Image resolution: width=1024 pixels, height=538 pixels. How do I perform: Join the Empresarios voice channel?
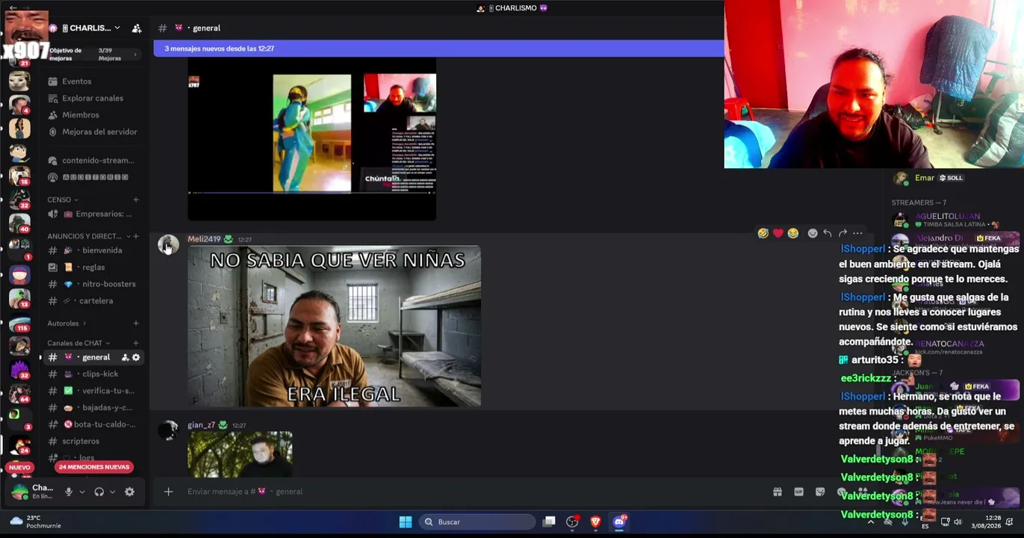(93, 214)
